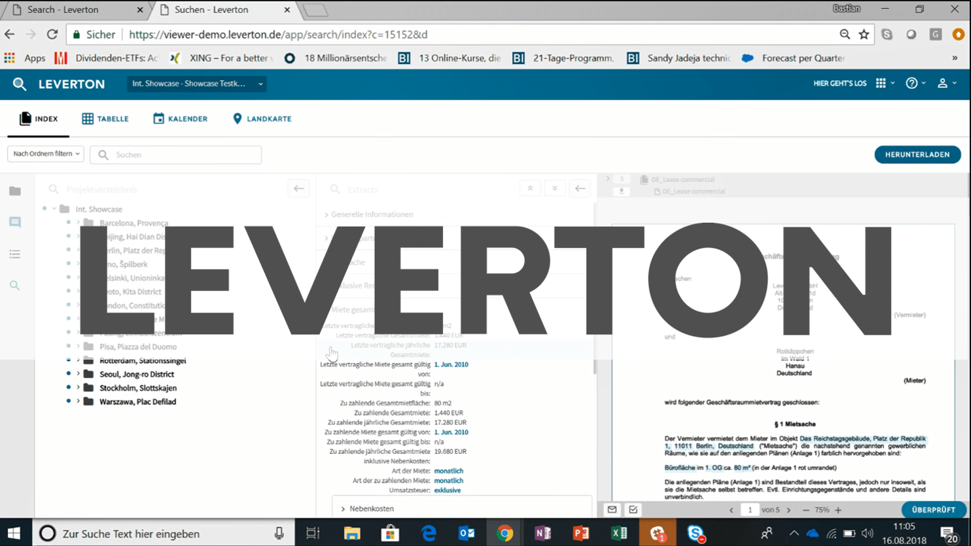Image resolution: width=971 pixels, height=546 pixels.
Task: Bookmark this page with the star icon
Action: (x=864, y=35)
